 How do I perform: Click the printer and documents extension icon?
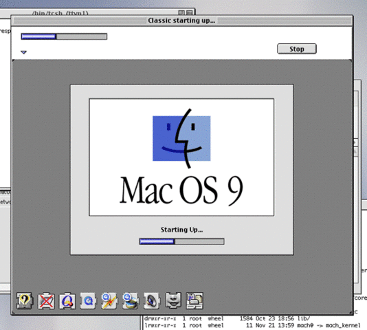coord(194,300)
